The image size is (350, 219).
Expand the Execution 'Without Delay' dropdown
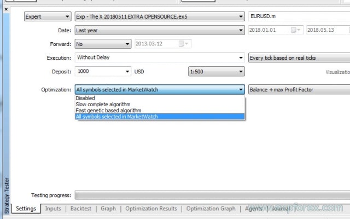coord(241,57)
